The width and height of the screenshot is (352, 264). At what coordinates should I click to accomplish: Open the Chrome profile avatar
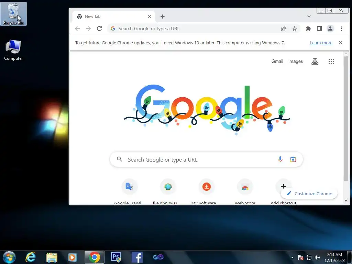(x=330, y=29)
